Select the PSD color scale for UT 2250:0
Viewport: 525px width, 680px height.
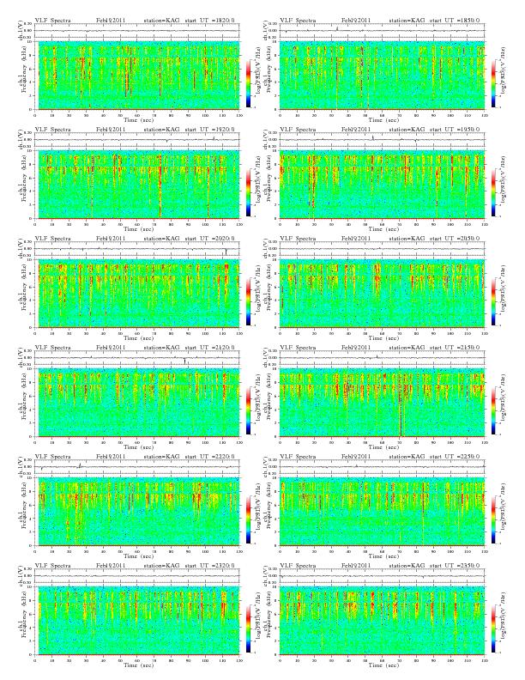point(494,519)
